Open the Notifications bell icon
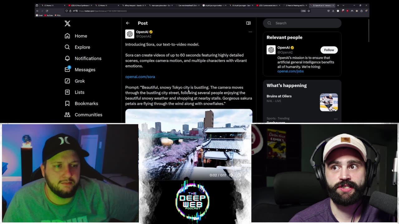 pos(67,58)
